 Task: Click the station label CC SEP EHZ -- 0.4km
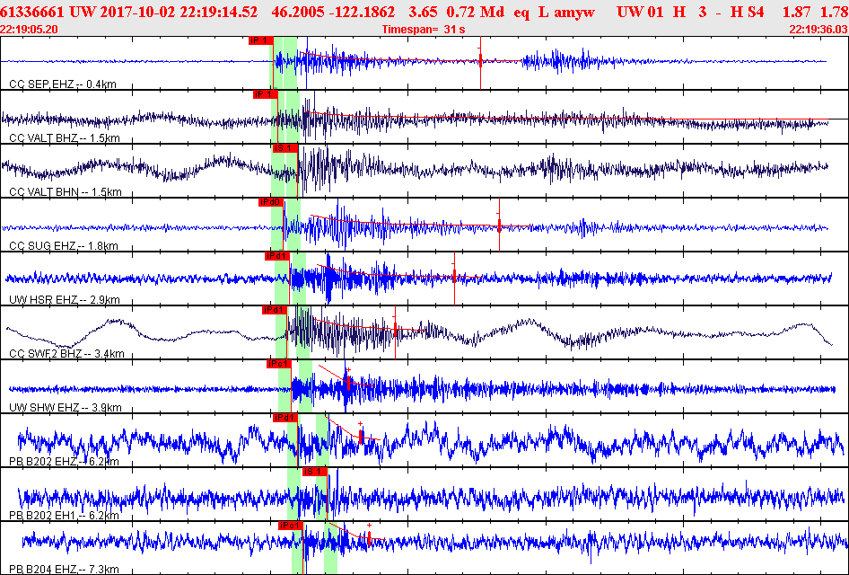pos(63,84)
